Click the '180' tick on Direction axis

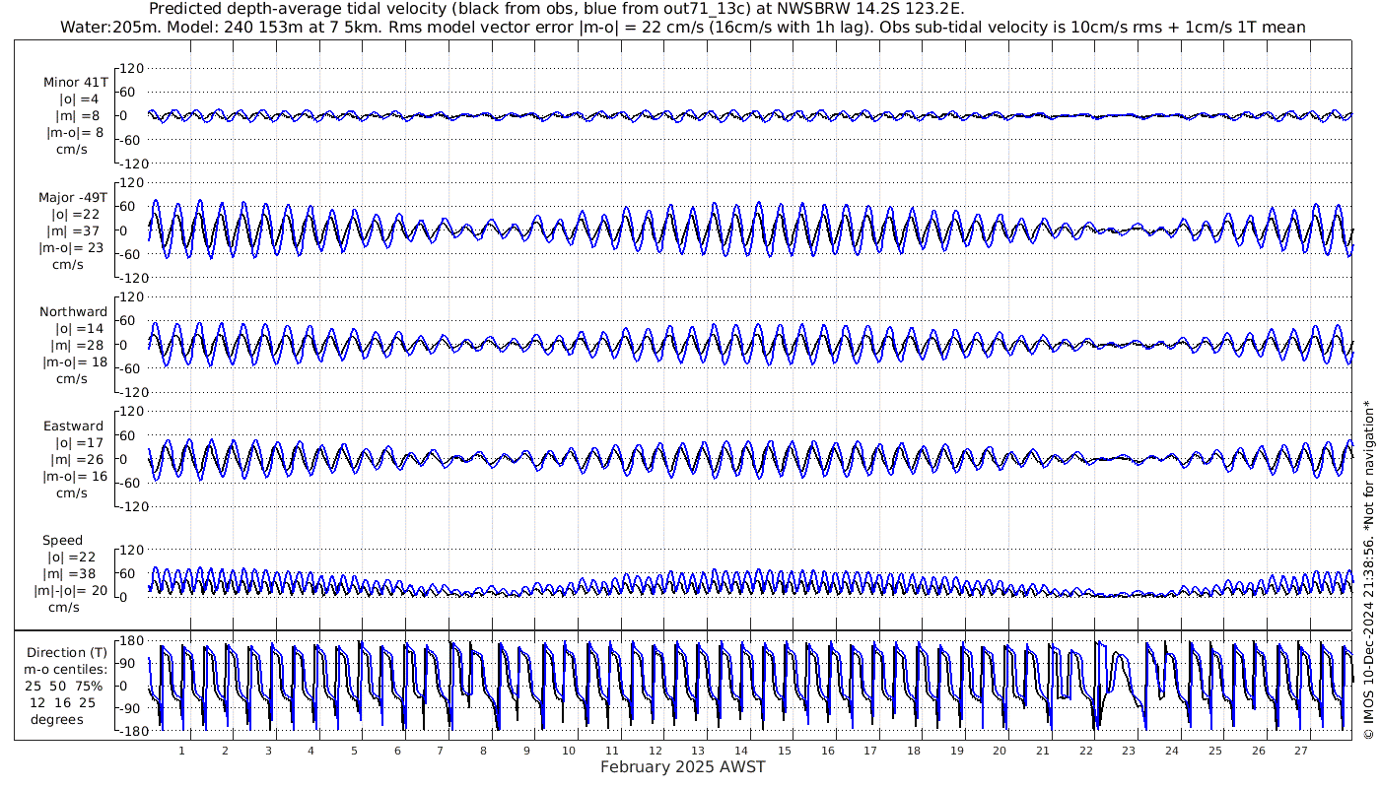pos(133,641)
